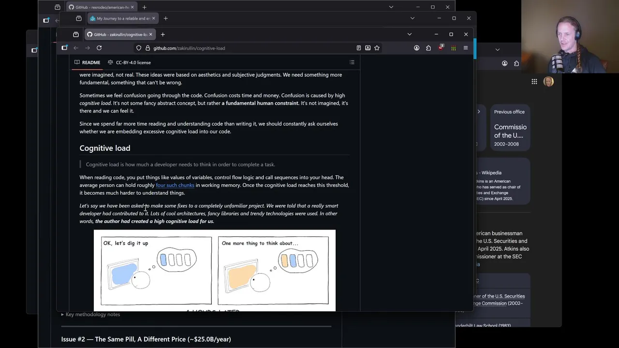Image resolution: width=619 pixels, height=348 pixels.
Task: Click extensions icon in rightmost background window
Action: coord(516,63)
